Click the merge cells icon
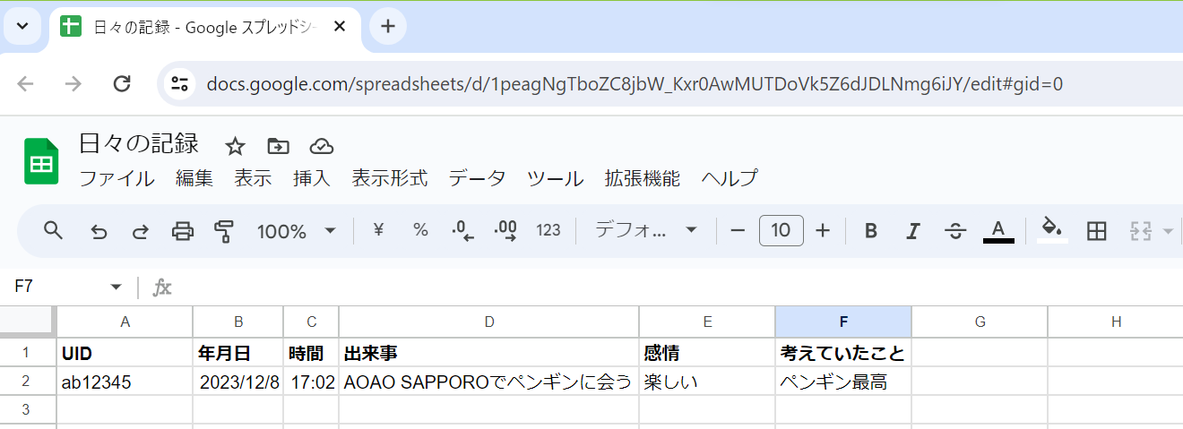The image size is (1183, 429). [x=1140, y=231]
